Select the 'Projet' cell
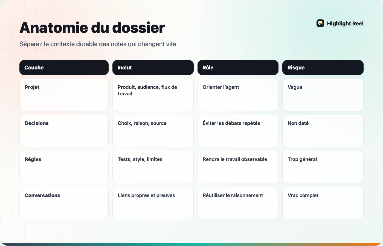This screenshot has height=246, width=383. click(x=64, y=95)
